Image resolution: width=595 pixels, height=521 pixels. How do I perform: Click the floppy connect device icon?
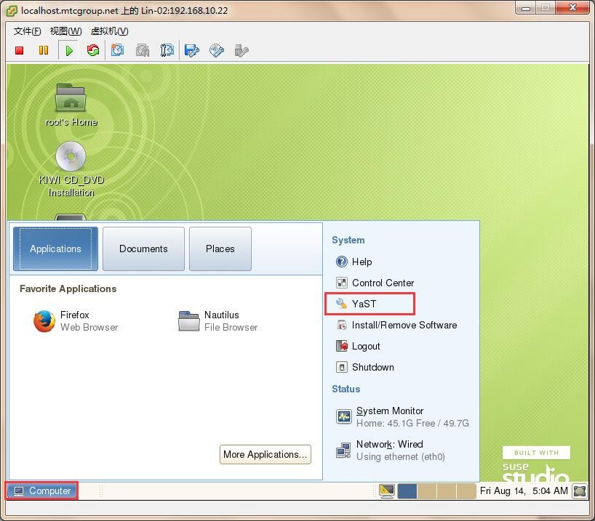coord(191,50)
